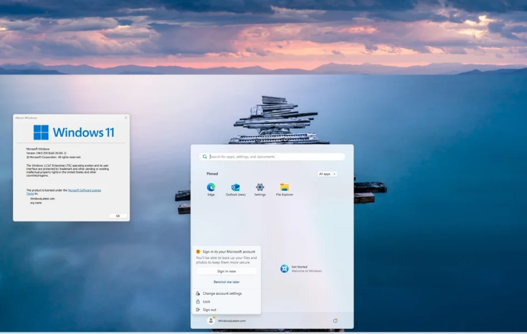Click the 'Sign in to your Microsoft account' text

[x=229, y=252]
